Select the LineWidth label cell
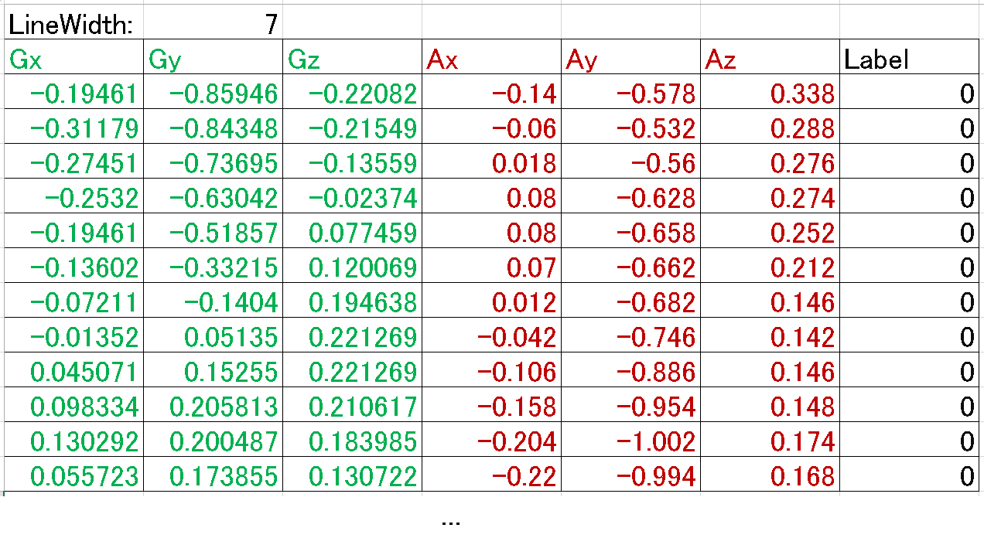Image resolution: width=984 pixels, height=538 pixels. (x=73, y=25)
